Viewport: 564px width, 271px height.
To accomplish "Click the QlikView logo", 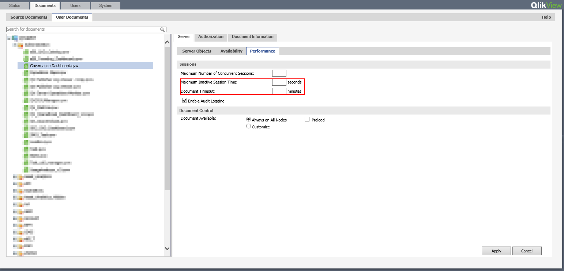I will [546, 5].
